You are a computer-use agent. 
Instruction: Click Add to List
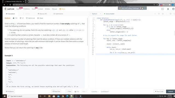coord(30,18)
